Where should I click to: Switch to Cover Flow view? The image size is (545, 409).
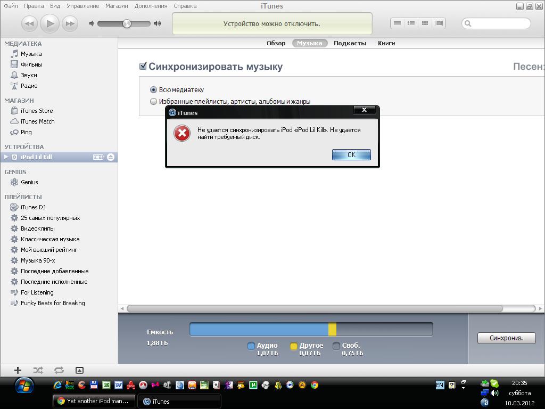[x=439, y=23]
